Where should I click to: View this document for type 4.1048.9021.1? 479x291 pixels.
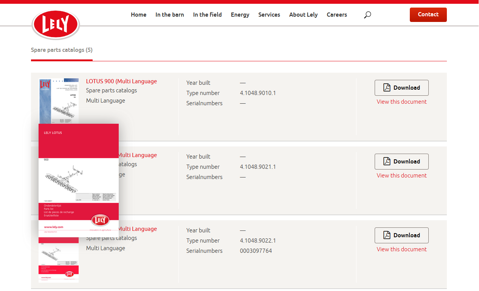[401, 176]
